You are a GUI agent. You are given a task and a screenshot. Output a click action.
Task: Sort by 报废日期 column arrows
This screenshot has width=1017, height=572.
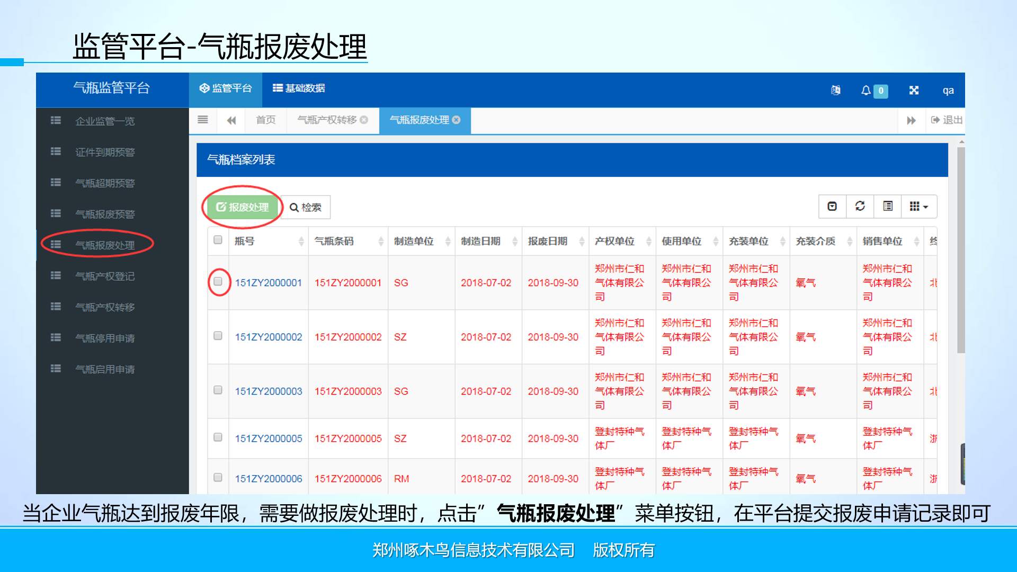coord(582,242)
